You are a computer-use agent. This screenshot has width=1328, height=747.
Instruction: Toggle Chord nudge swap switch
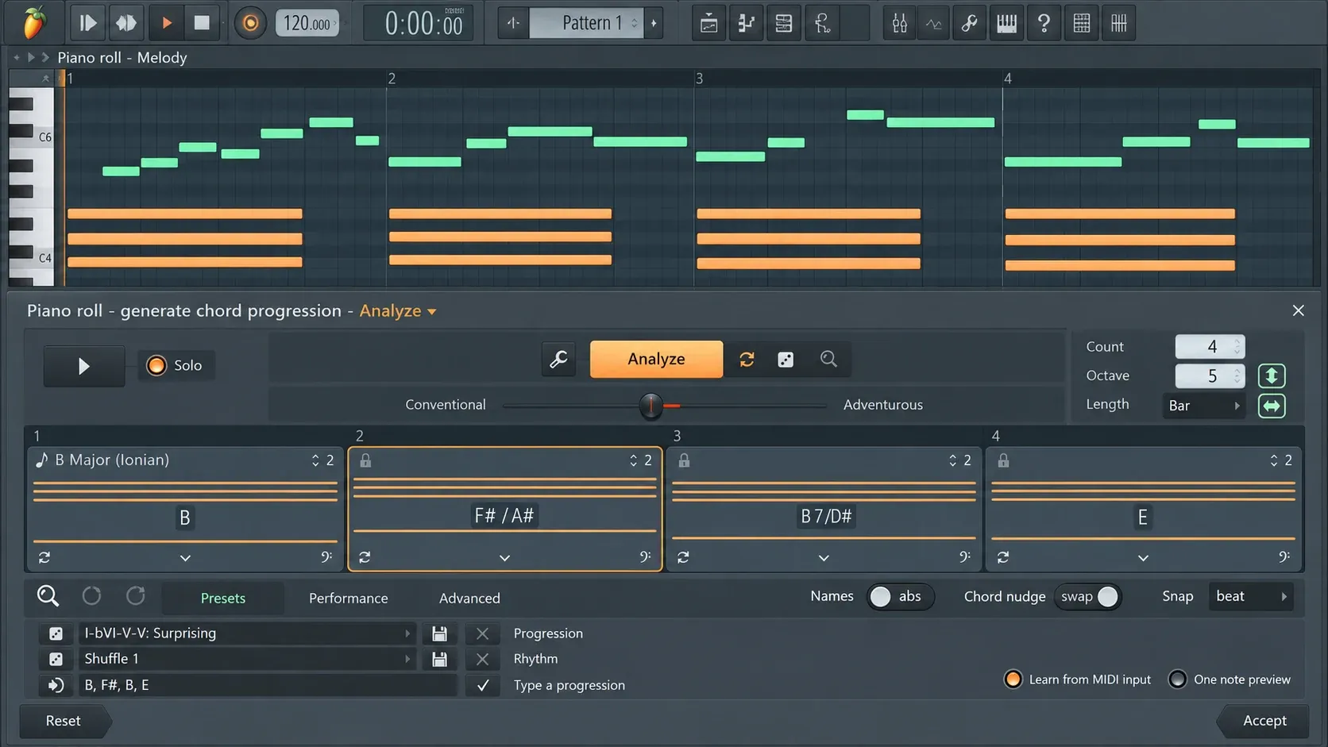click(x=1088, y=596)
